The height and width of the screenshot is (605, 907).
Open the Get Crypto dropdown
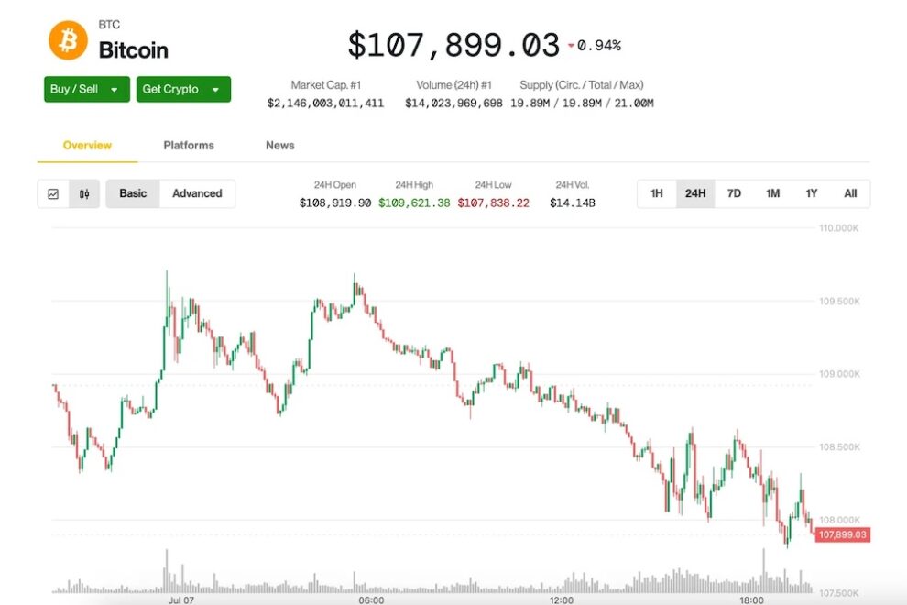183,89
